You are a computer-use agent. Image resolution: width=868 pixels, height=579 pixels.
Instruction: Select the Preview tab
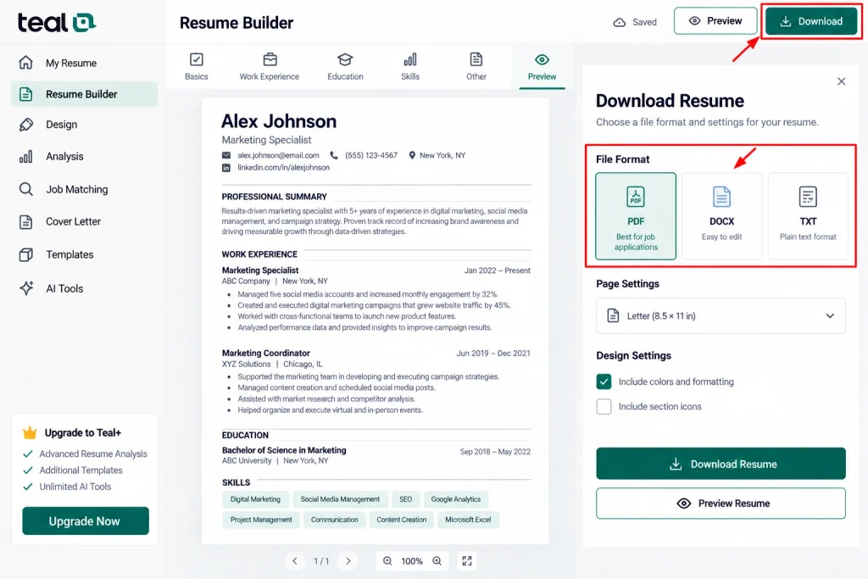pos(542,68)
